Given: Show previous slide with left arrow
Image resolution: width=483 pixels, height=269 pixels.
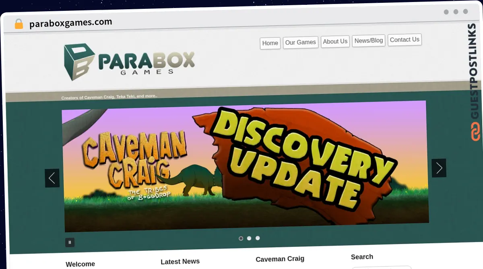Looking at the screenshot, I should click(52, 178).
